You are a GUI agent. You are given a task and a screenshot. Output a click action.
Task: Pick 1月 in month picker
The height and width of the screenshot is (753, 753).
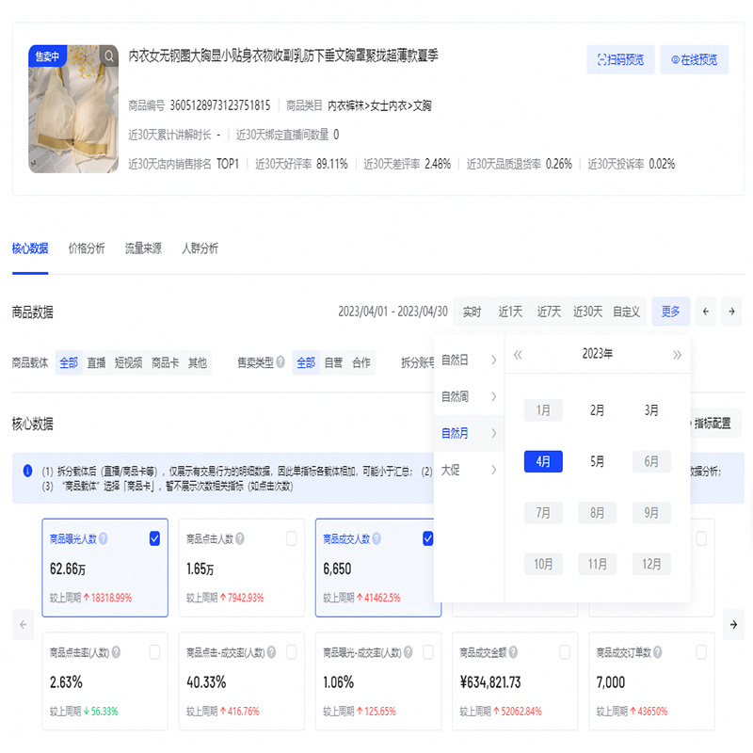pos(543,410)
